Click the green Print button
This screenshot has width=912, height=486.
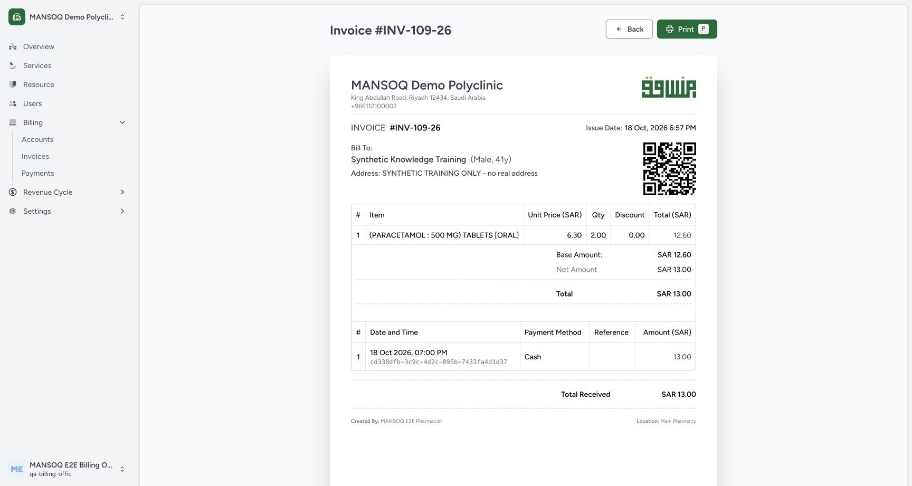pos(687,29)
